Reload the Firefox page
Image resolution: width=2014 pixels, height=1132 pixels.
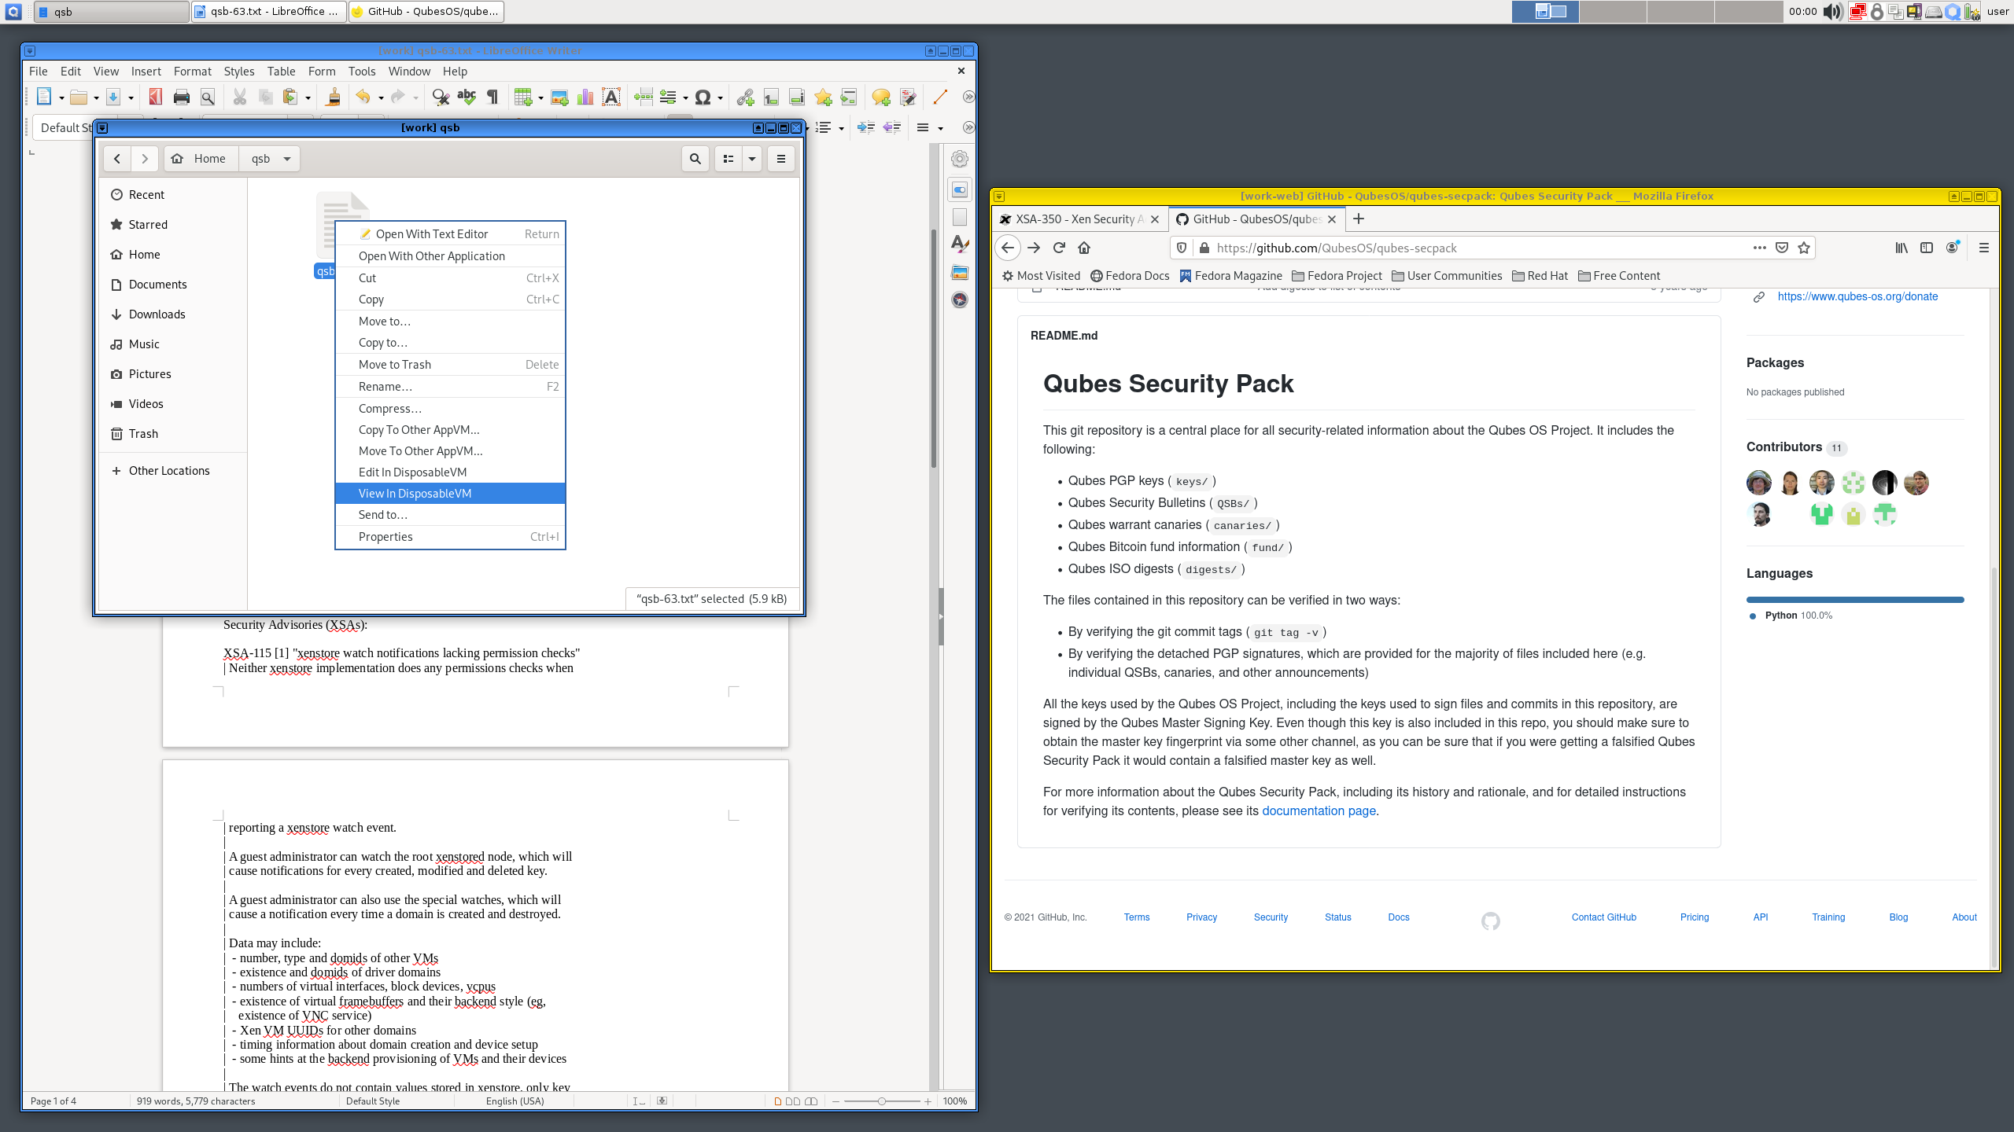[1059, 248]
